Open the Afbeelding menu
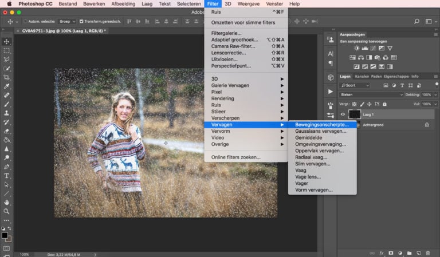The height and width of the screenshot is (257, 440). 123,4
